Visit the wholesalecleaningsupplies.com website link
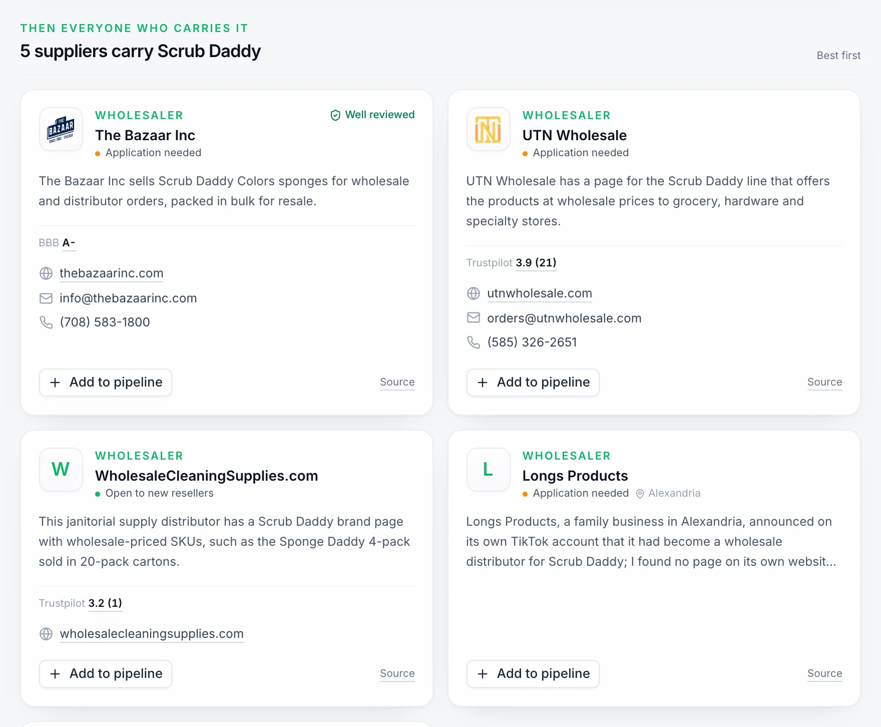Image resolution: width=881 pixels, height=727 pixels. (x=152, y=634)
